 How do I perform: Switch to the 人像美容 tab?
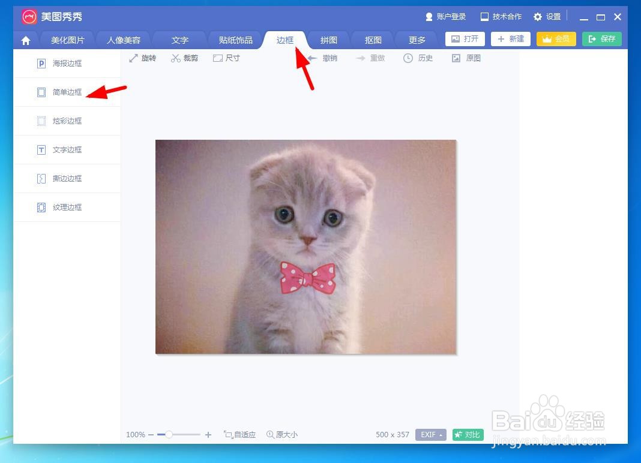coord(124,40)
